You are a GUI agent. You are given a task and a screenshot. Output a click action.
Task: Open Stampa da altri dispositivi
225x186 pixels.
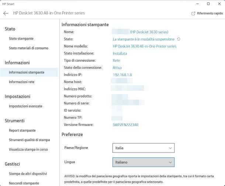[x=28, y=174]
